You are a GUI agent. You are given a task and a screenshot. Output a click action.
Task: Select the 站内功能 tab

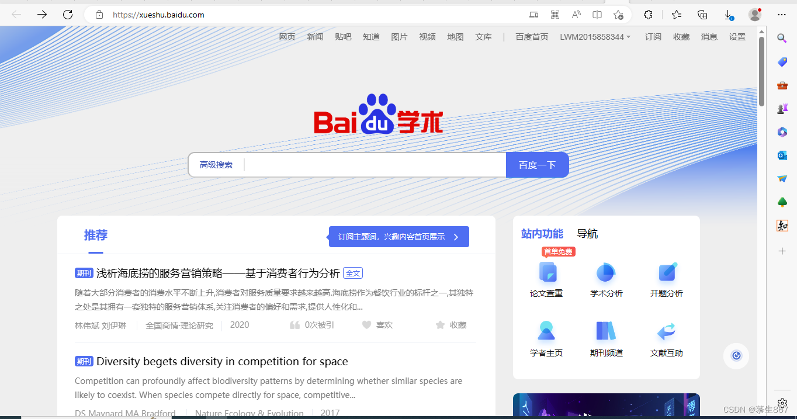[x=542, y=234]
